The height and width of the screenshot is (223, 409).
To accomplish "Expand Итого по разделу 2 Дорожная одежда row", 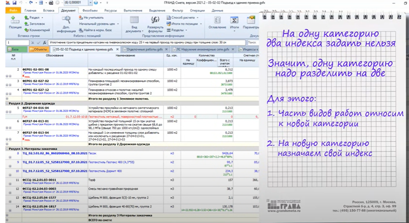I will pos(7,144).
